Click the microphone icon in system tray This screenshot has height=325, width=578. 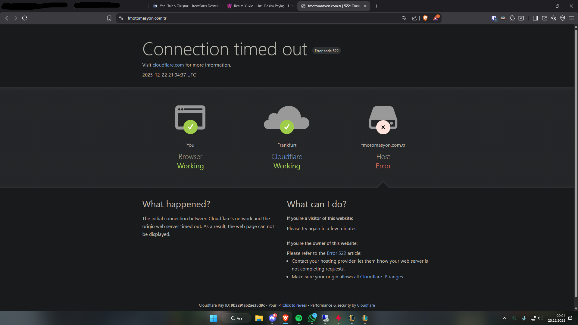pos(524,318)
